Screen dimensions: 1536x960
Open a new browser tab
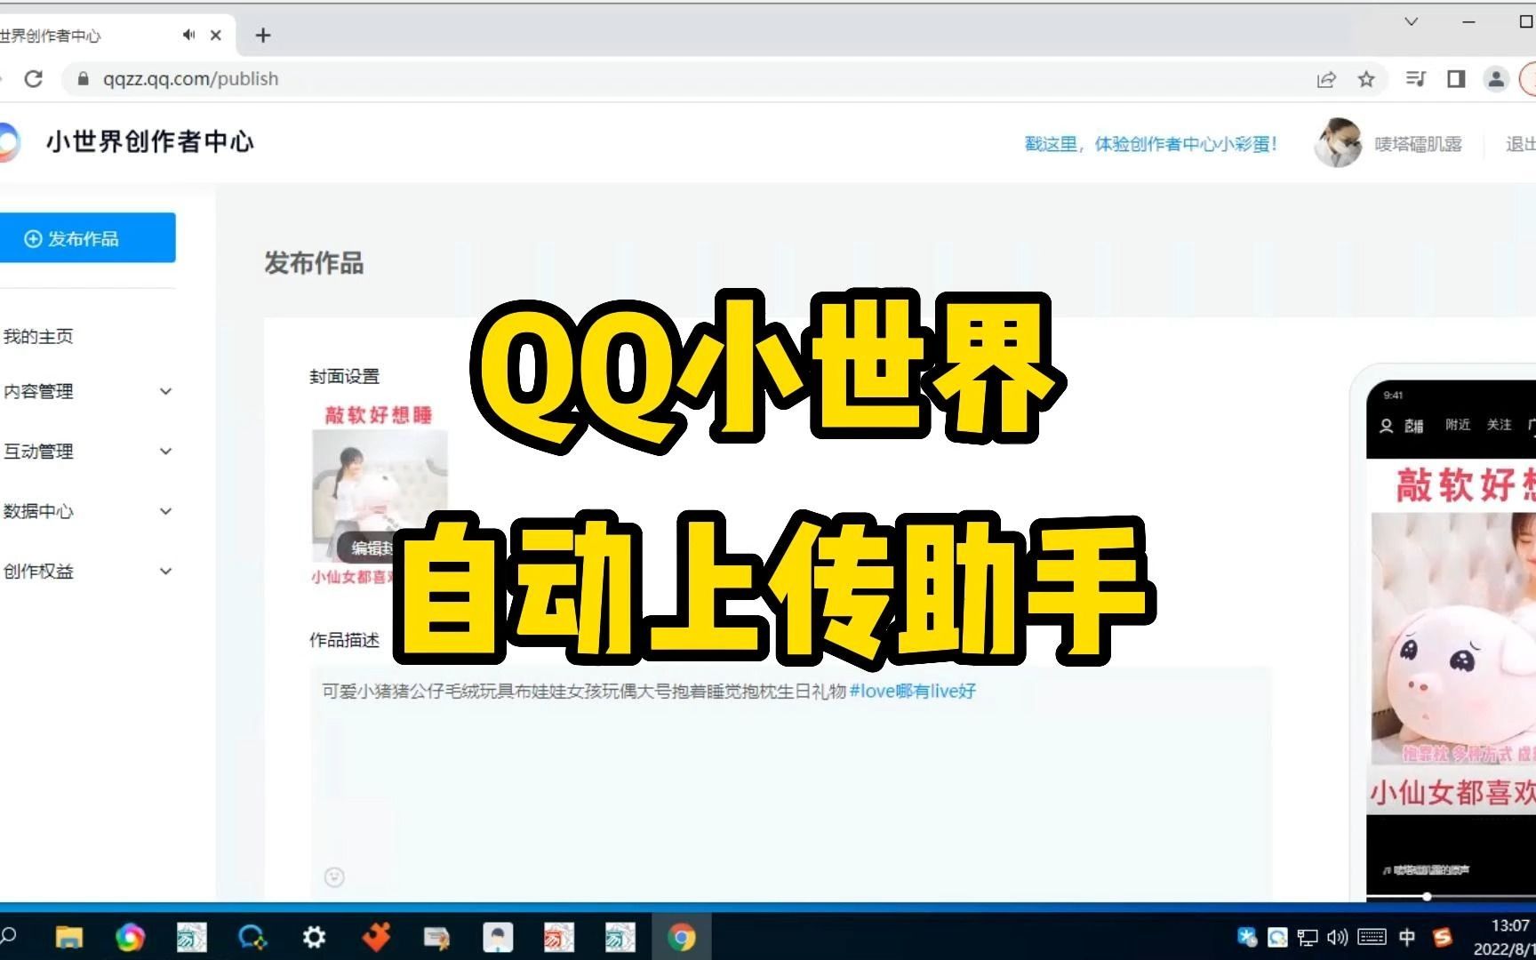(x=263, y=36)
